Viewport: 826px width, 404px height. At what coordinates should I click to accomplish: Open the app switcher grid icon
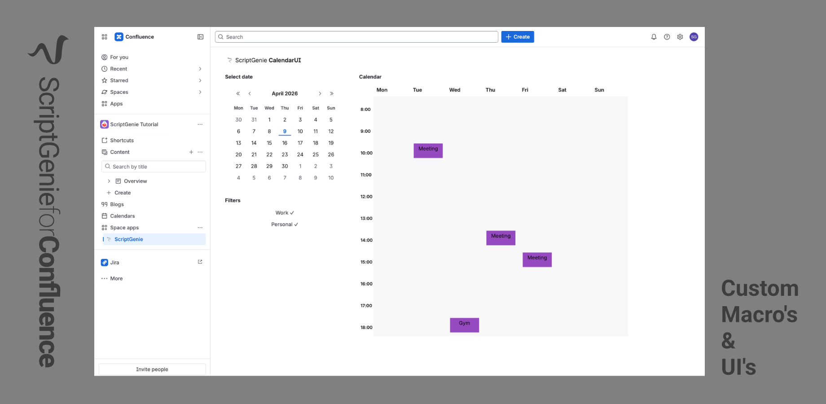click(x=105, y=37)
